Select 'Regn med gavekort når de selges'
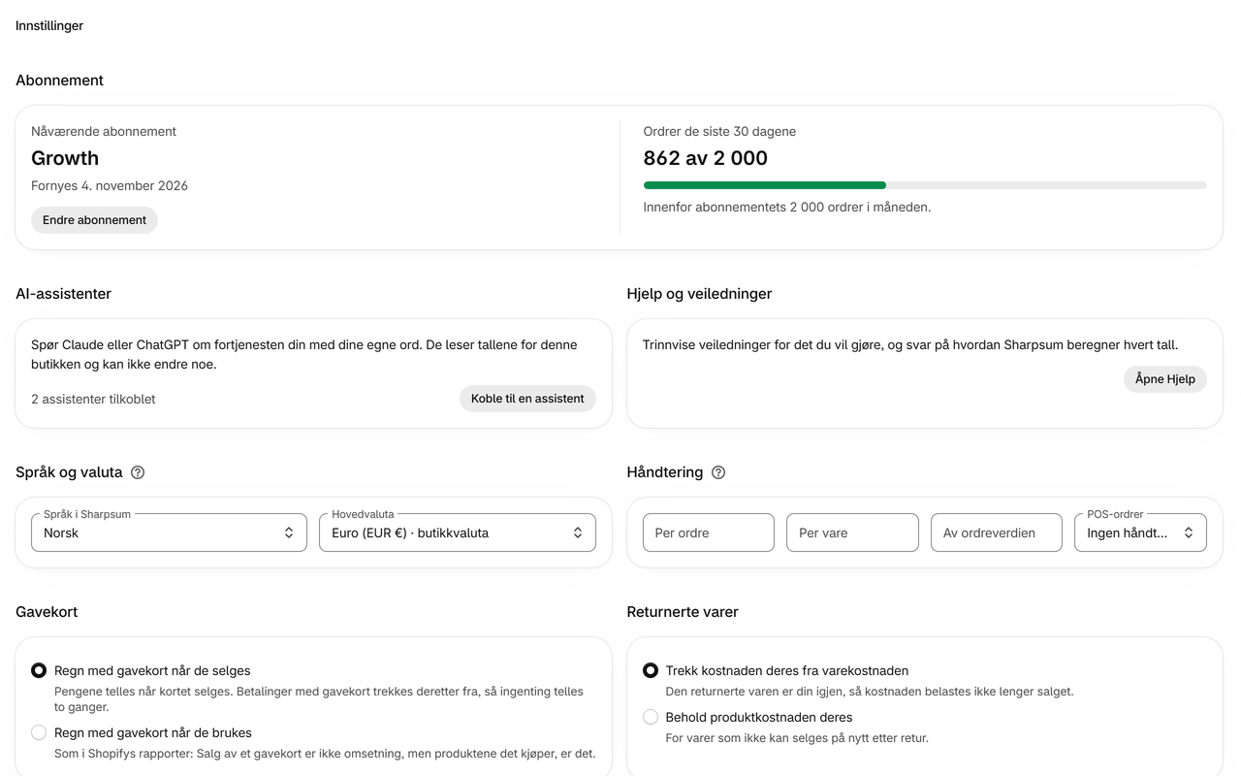 point(39,670)
